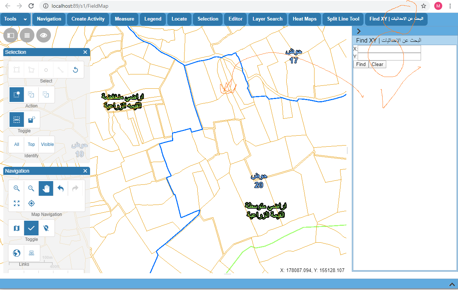The width and height of the screenshot is (458, 290).
Task: Open the Legend tab
Action: [x=153, y=19]
